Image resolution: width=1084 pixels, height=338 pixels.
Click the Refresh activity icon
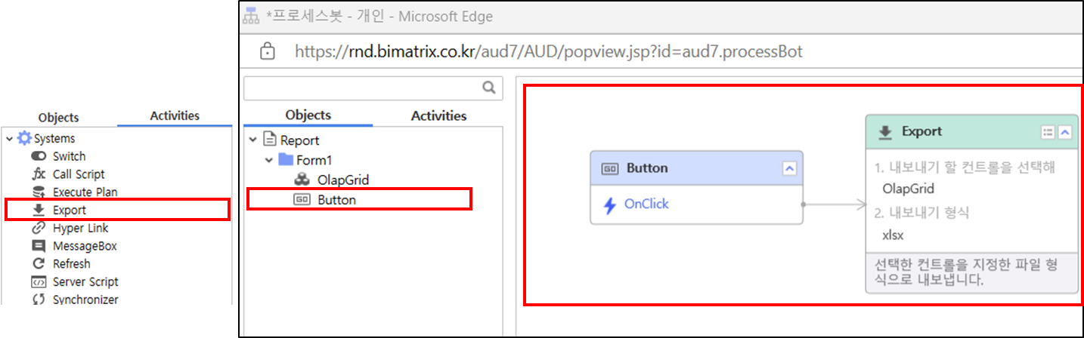coord(39,264)
